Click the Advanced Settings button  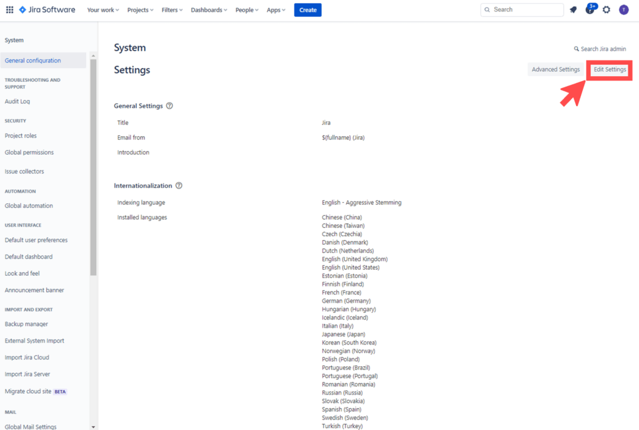[x=555, y=70]
